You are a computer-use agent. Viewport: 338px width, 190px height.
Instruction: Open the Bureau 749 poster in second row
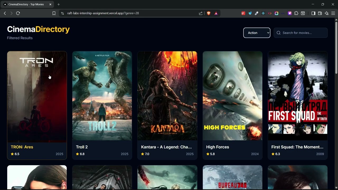coord(233,177)
